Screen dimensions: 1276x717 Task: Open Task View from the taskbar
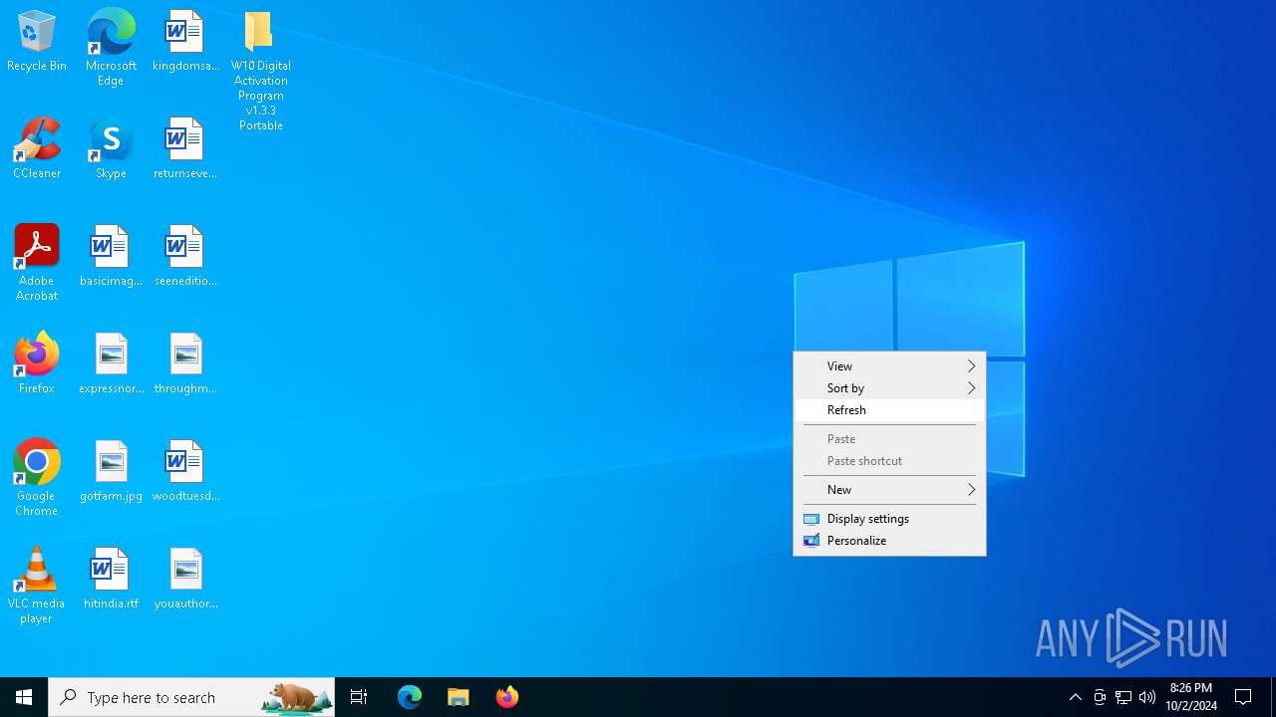359,697
